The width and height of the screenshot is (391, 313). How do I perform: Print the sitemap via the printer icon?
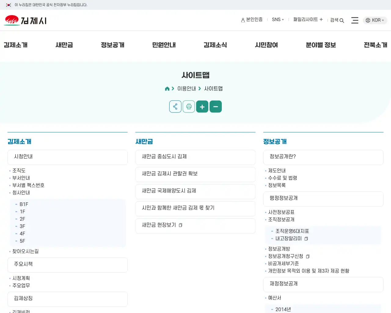click(x=188, y=106)
